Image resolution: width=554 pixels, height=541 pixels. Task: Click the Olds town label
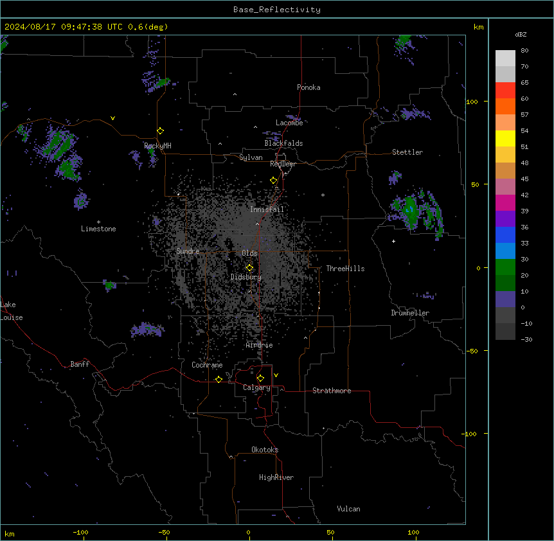coord(249,253)
